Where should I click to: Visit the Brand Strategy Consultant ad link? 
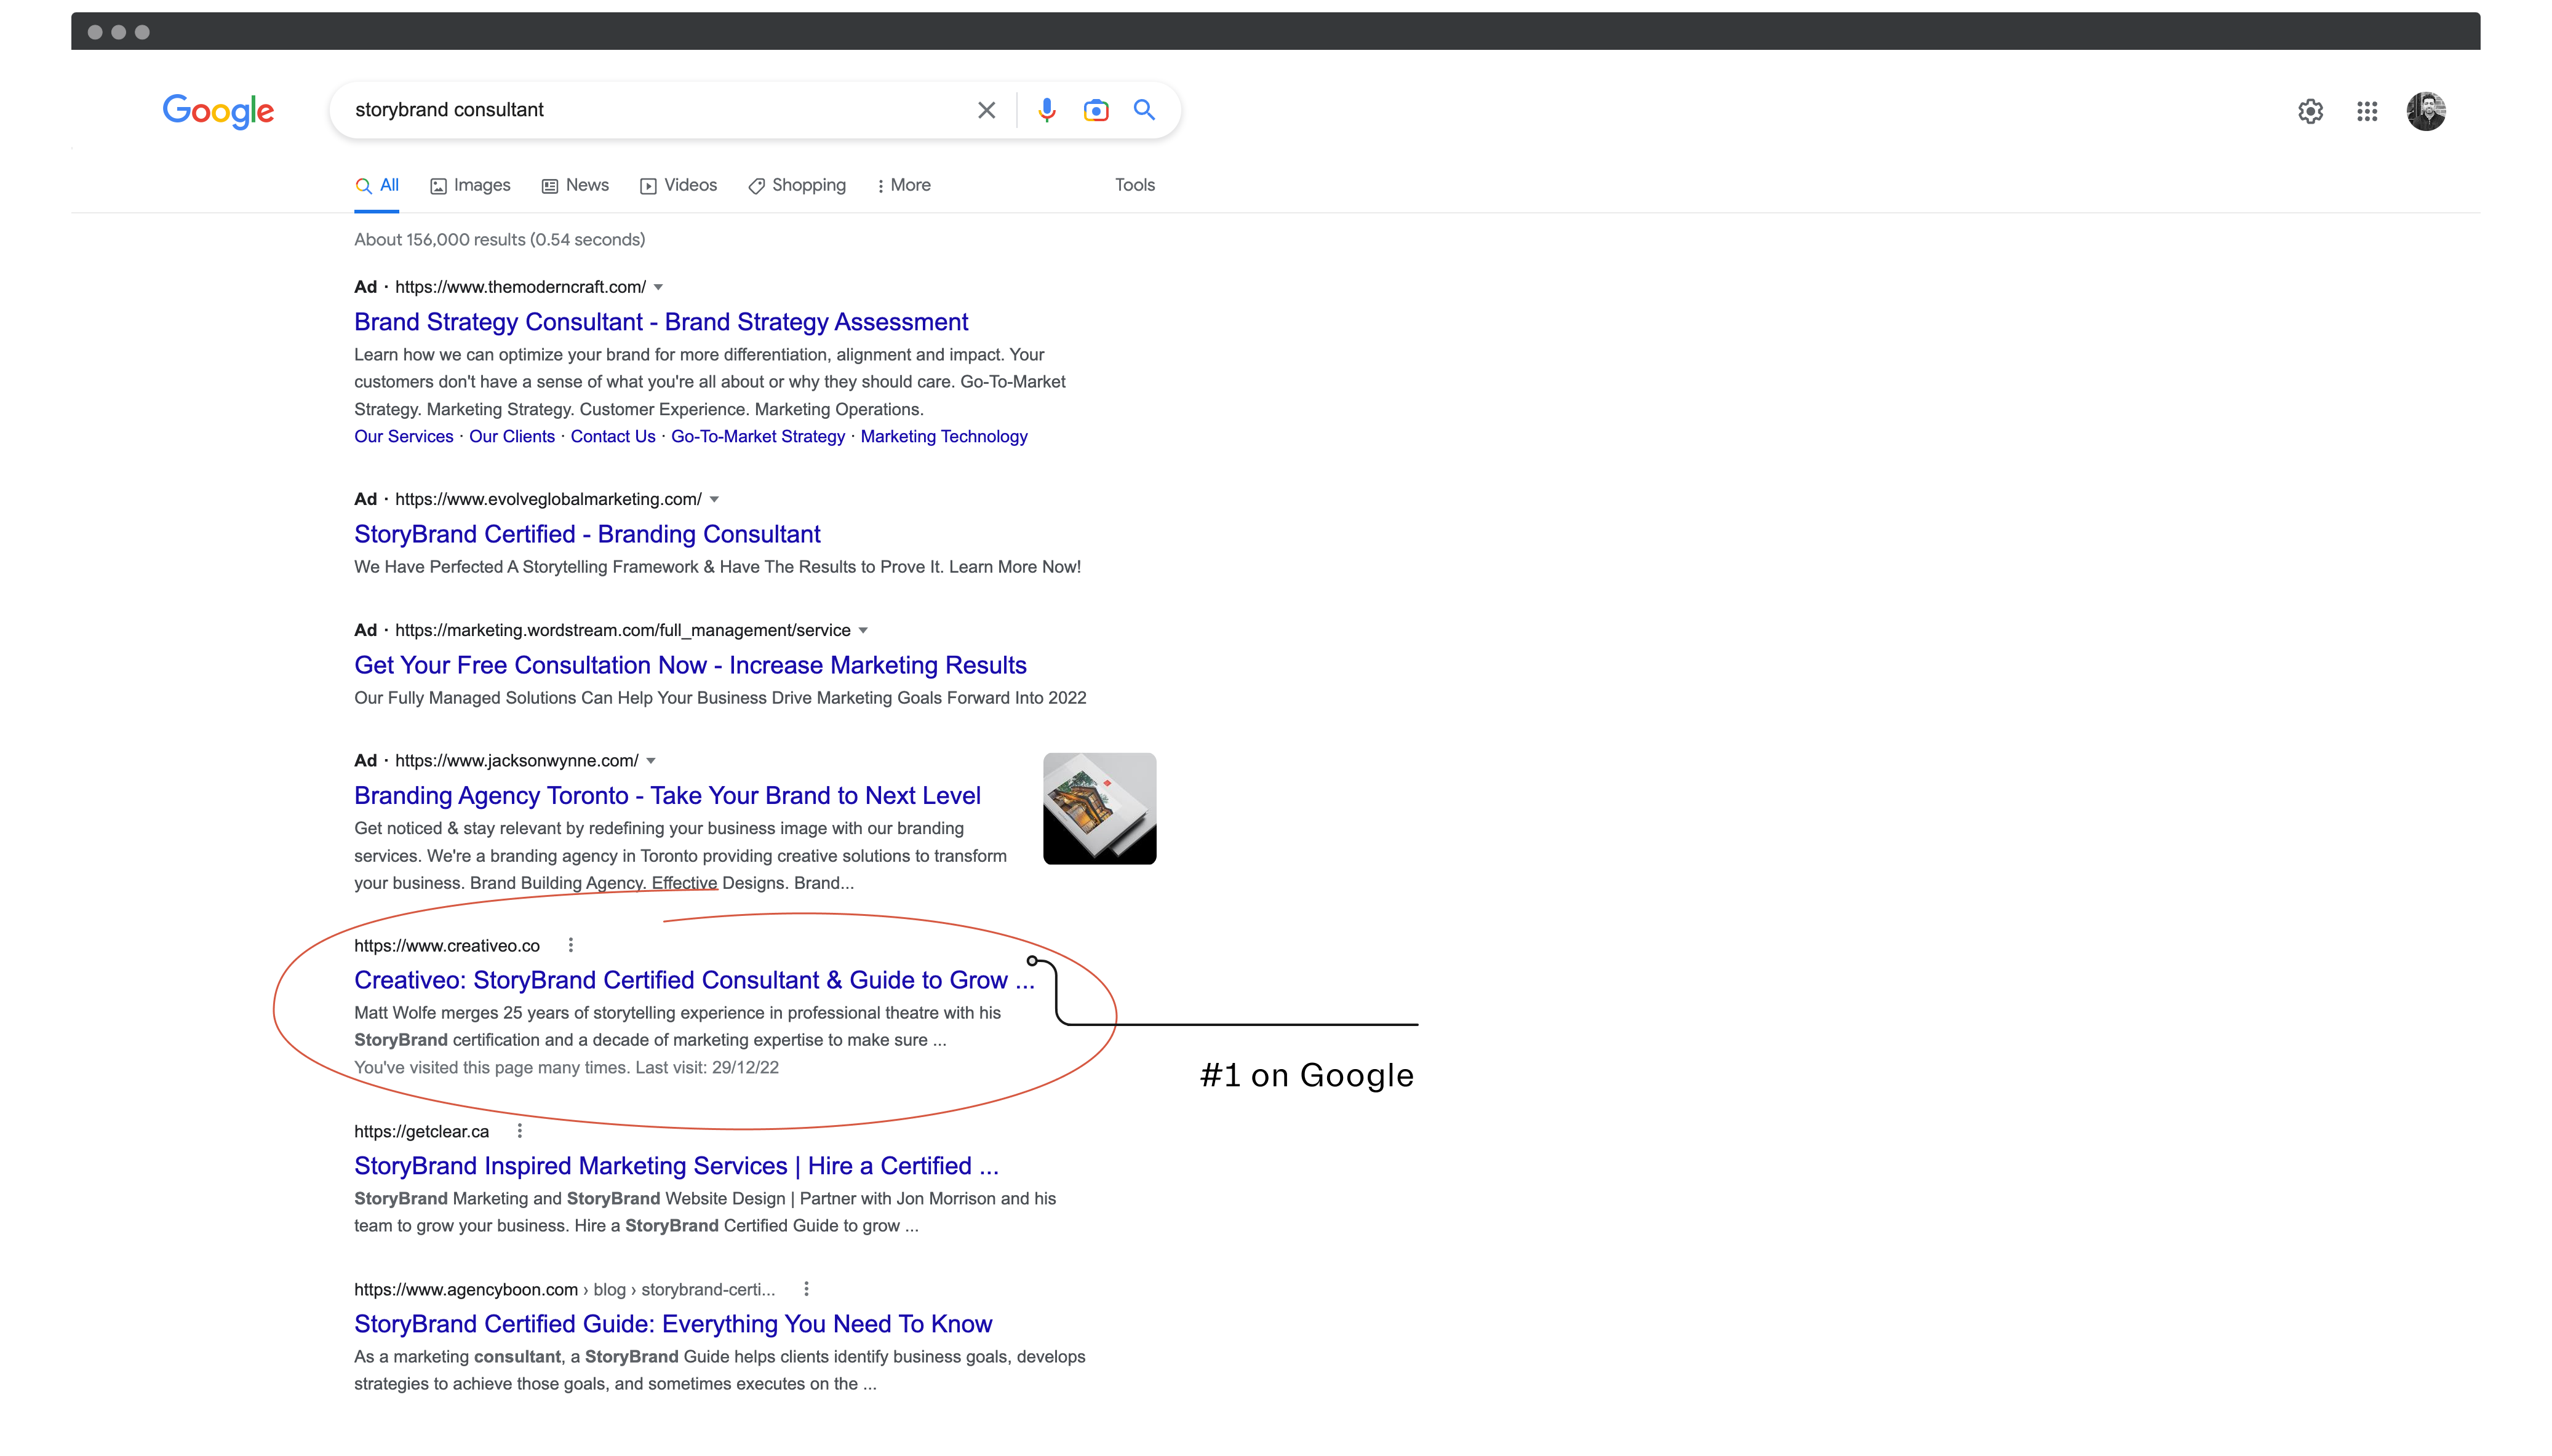coord(660,321)
